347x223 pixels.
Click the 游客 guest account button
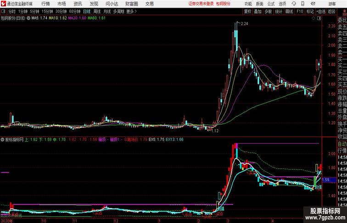click(332, 4)
